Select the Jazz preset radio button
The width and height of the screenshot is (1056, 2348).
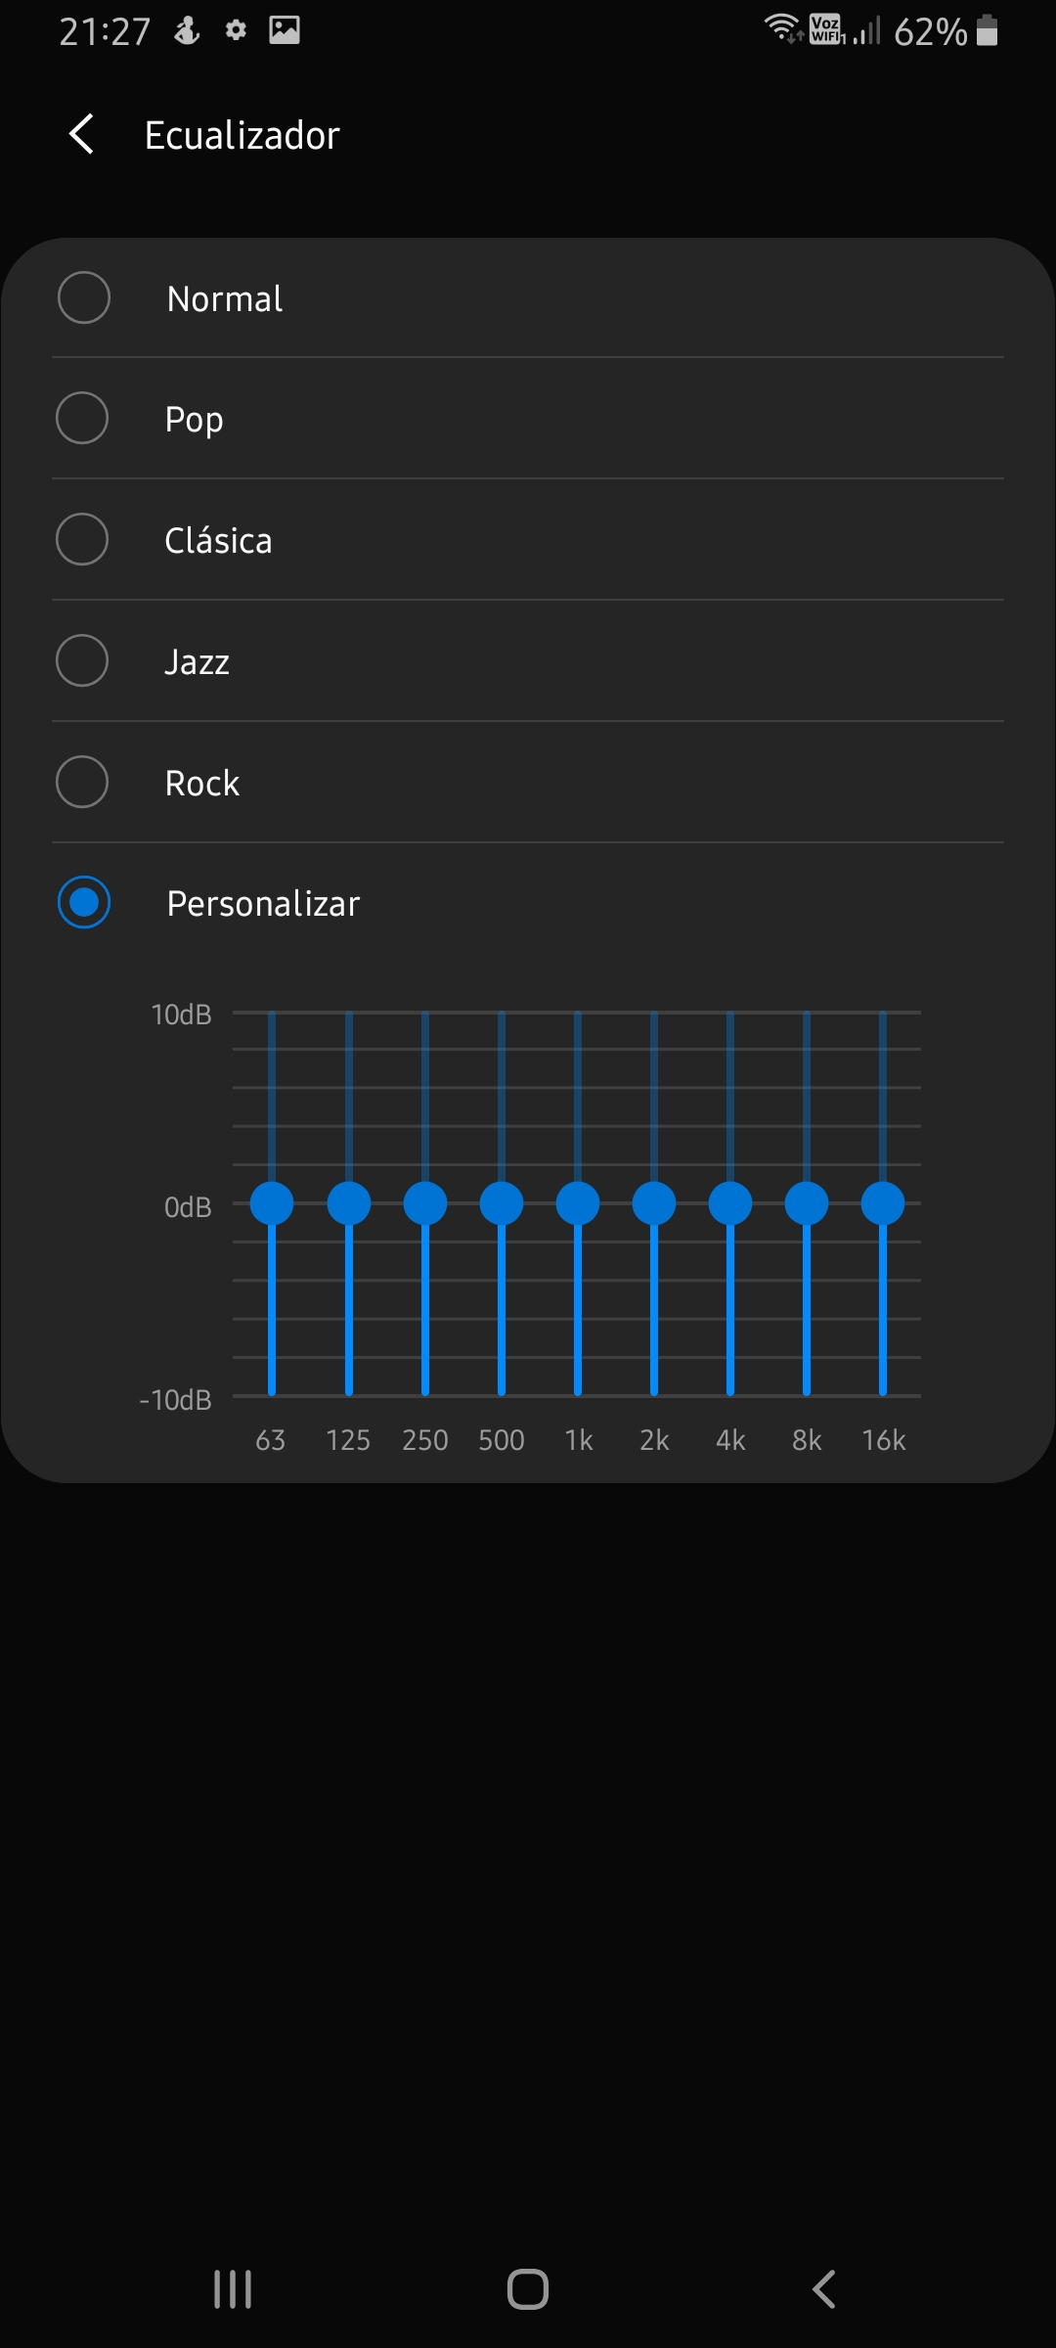[x=82, y=661]
